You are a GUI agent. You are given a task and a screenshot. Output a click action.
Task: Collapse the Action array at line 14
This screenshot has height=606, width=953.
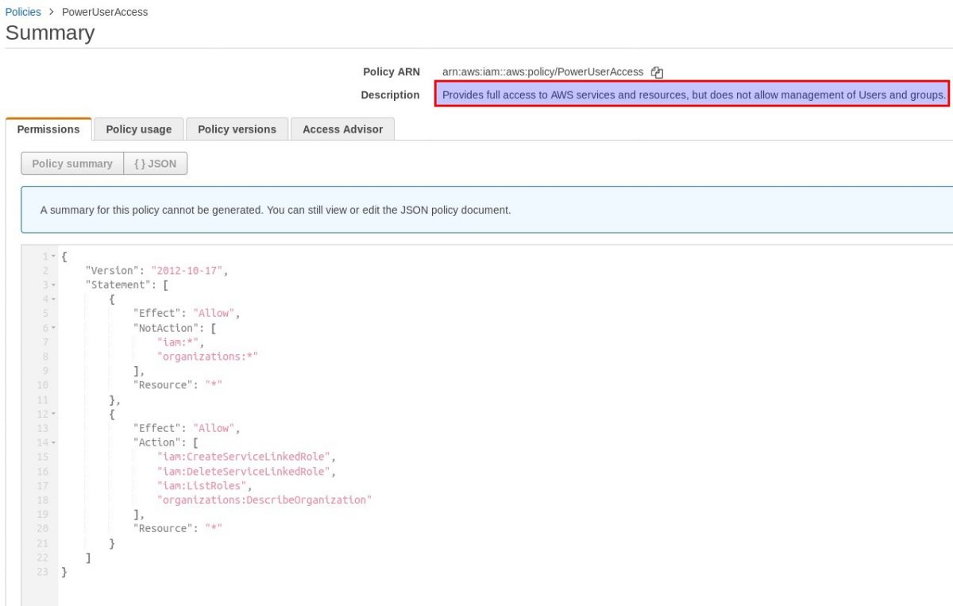[54, 442]
